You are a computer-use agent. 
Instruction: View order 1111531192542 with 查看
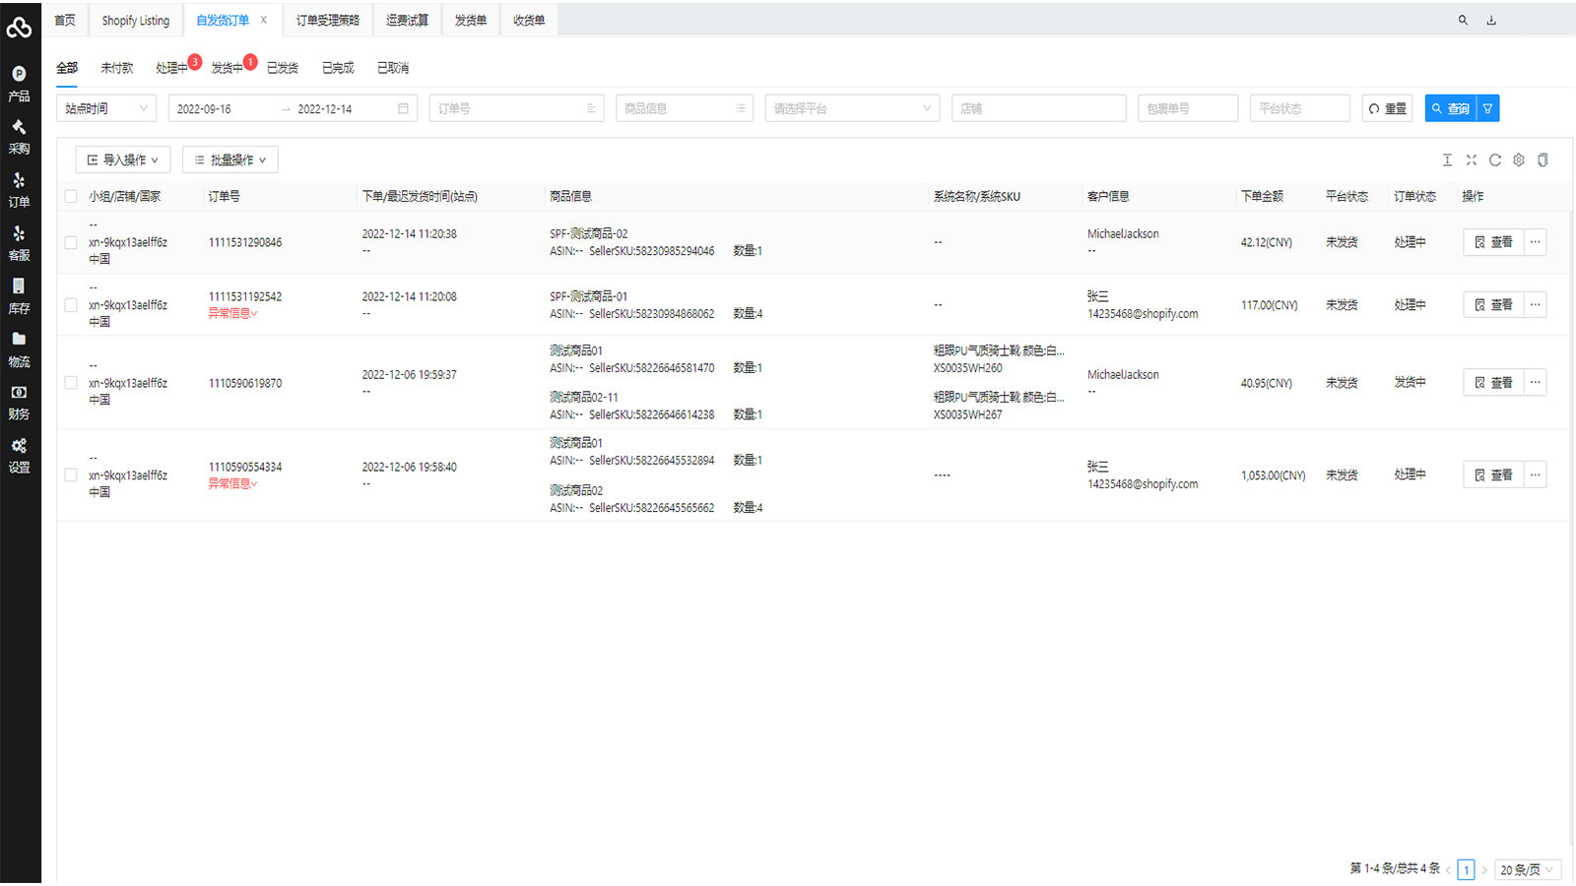coord(1493,305)
